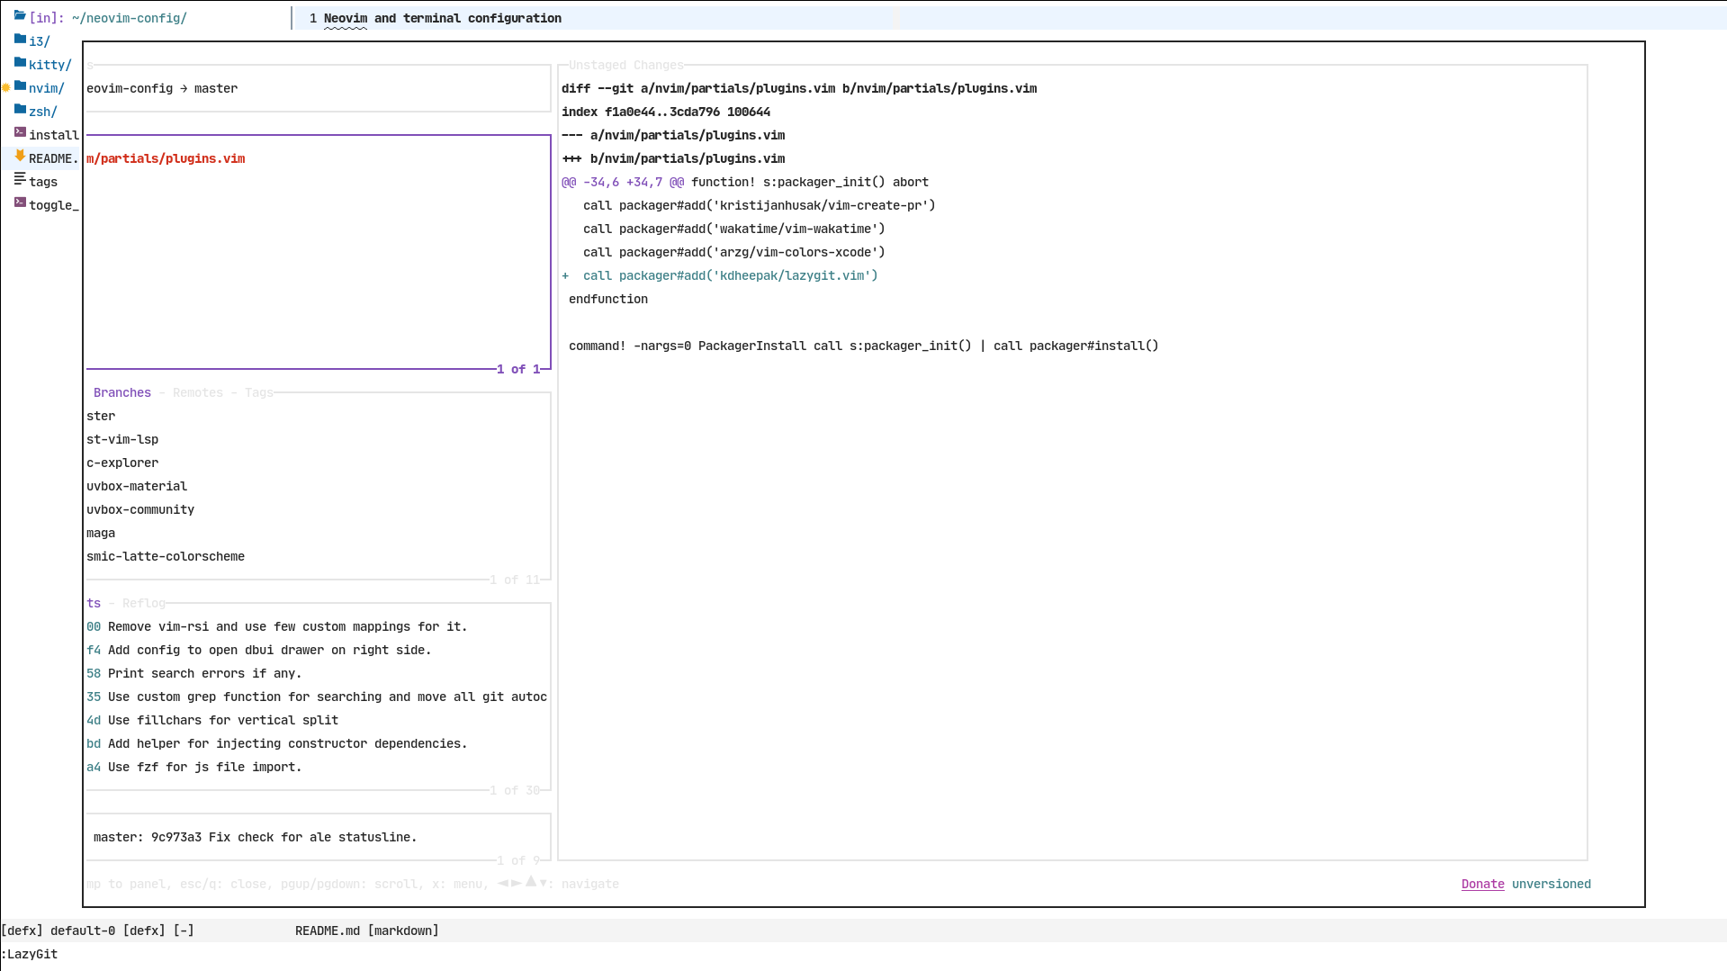Open the i3 folder icon
This screenshot has width=1727, height=971.
pyautogui.click(x=20, y=40)
